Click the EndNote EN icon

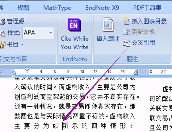click(74, 25)
